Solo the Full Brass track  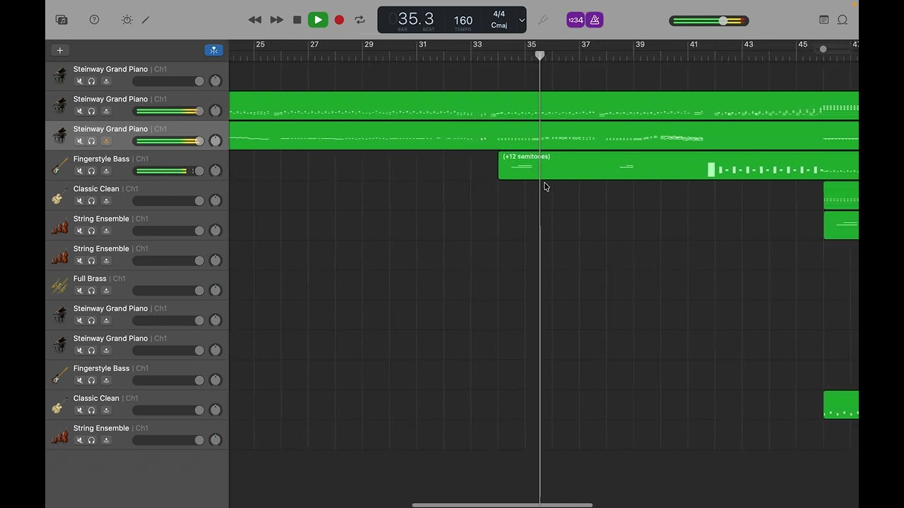(x=92, y=291)
